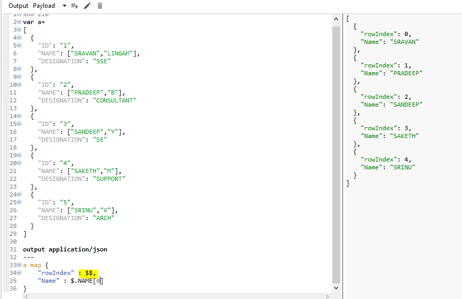The height and width of the screenshot is (299, 462).
Task: Collapse fold marker on line 25
Action: point(19,202)
